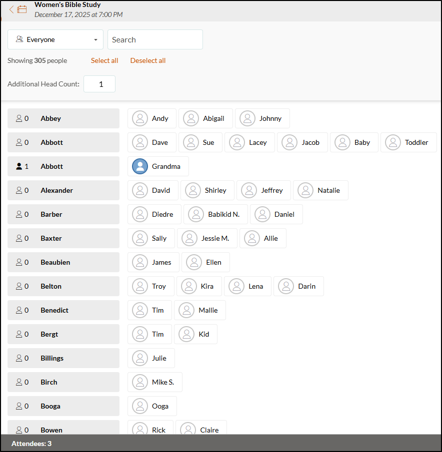Screen dimensions: 442x452
Task: Click the 'Showing 305 people' text
Action: pos(37,60)
